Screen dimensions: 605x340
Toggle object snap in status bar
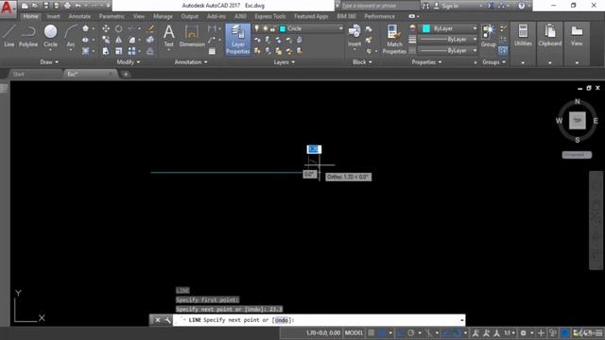click(458, 332)
